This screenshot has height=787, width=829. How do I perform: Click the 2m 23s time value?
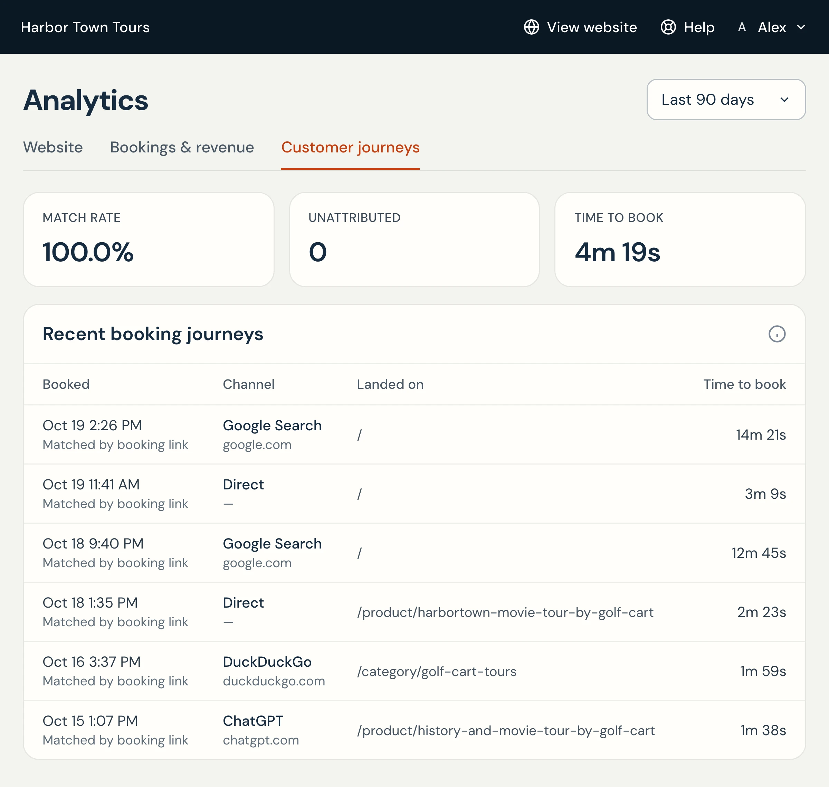pos(762,612)
